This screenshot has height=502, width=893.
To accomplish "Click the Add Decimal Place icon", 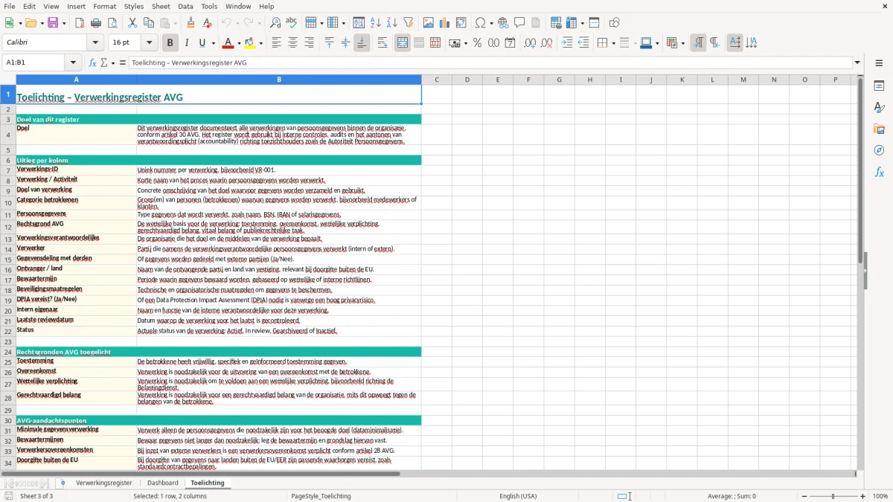I will point(530,43).
